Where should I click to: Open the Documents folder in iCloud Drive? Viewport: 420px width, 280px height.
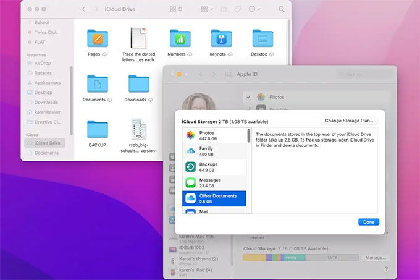(x=98, y=84)
